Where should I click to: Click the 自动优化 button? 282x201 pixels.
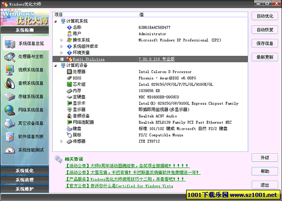265,16
